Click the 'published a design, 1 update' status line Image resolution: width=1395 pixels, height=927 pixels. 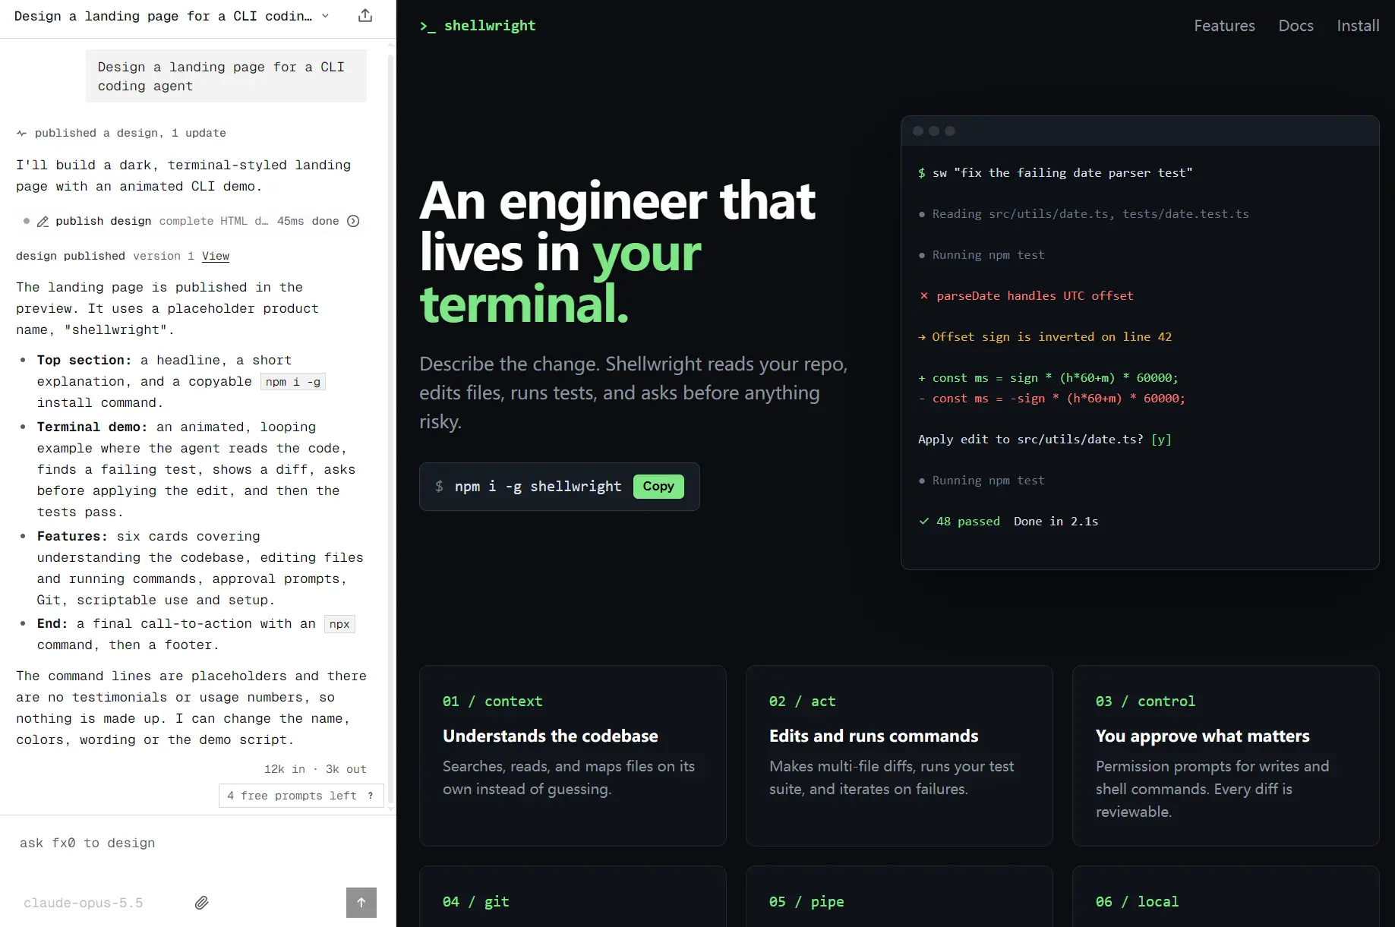(122, 133)
